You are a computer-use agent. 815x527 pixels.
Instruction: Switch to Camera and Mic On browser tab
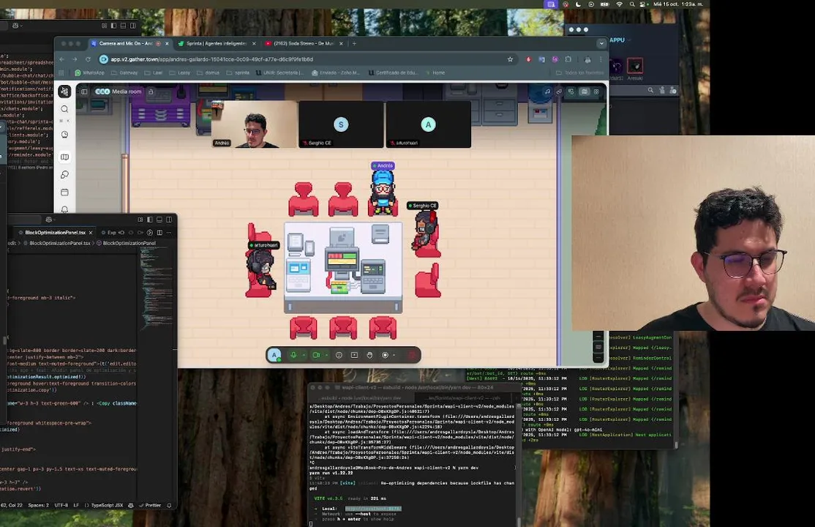coord(130,44)
